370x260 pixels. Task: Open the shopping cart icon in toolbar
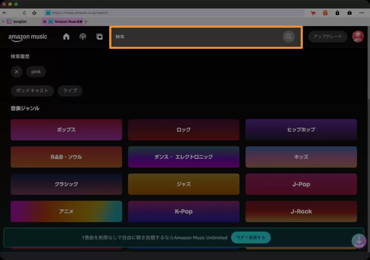tap(313, 13)
